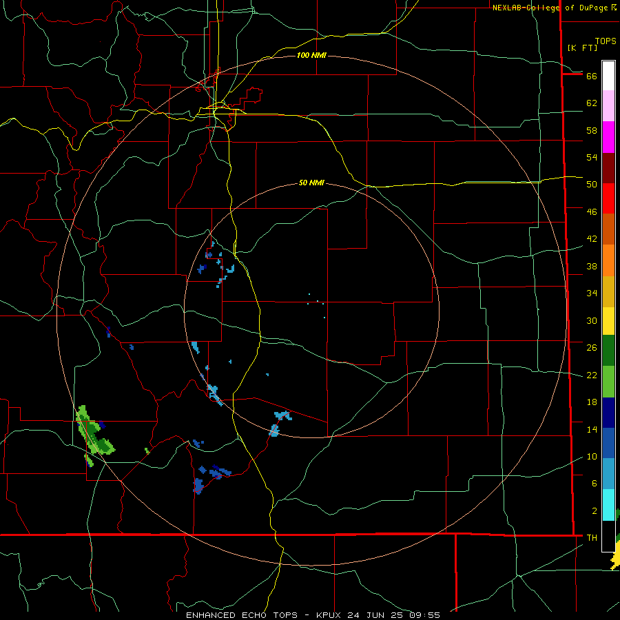Click the light pink legend swatch
Image resolution: width=620 pixels, height=620 pixels.
[608, 106]
